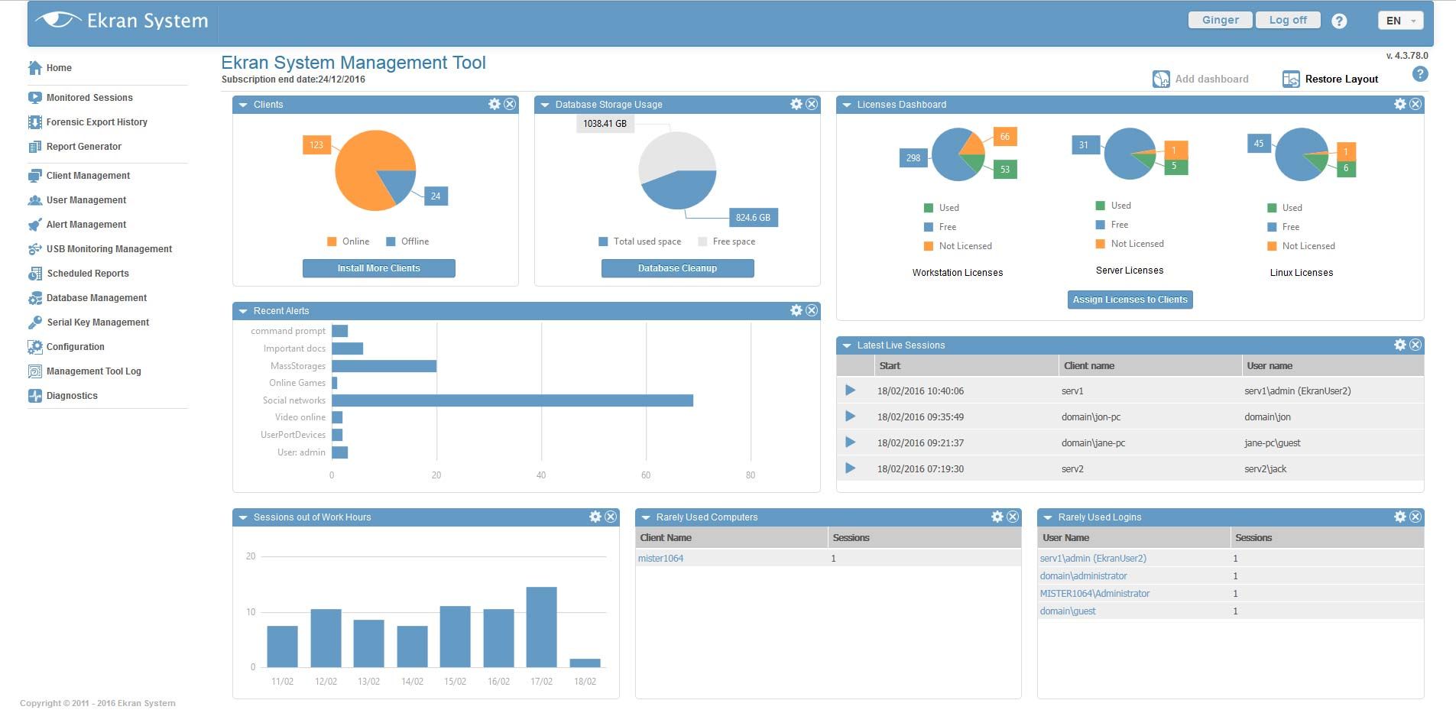The image size is (1456, 713).
Task: Open Clients widget settings gear
Action: coord(495,104)
